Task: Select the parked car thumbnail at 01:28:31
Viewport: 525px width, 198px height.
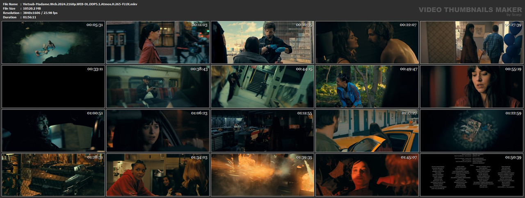Action: click(53, 175)
